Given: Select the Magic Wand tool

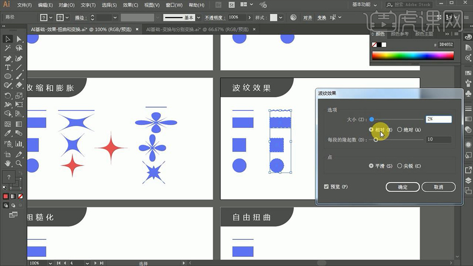Looking at the screenshot, I should coord(8,48).
